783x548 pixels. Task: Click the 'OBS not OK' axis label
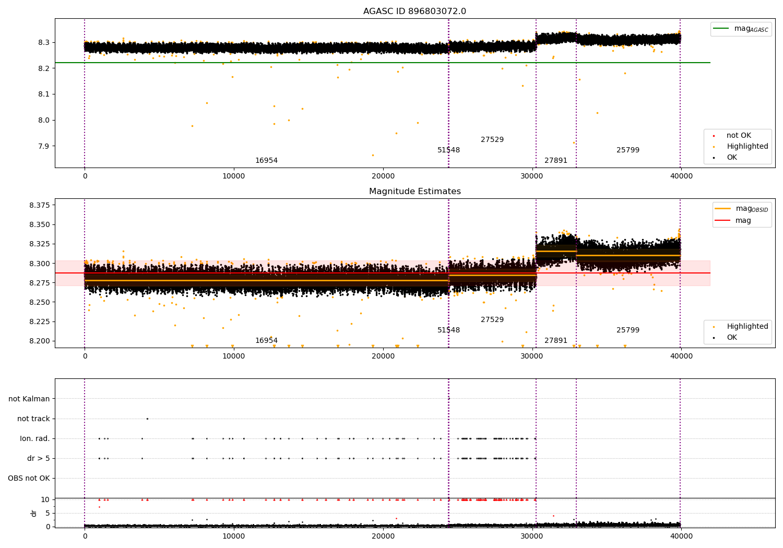point(29,478)
